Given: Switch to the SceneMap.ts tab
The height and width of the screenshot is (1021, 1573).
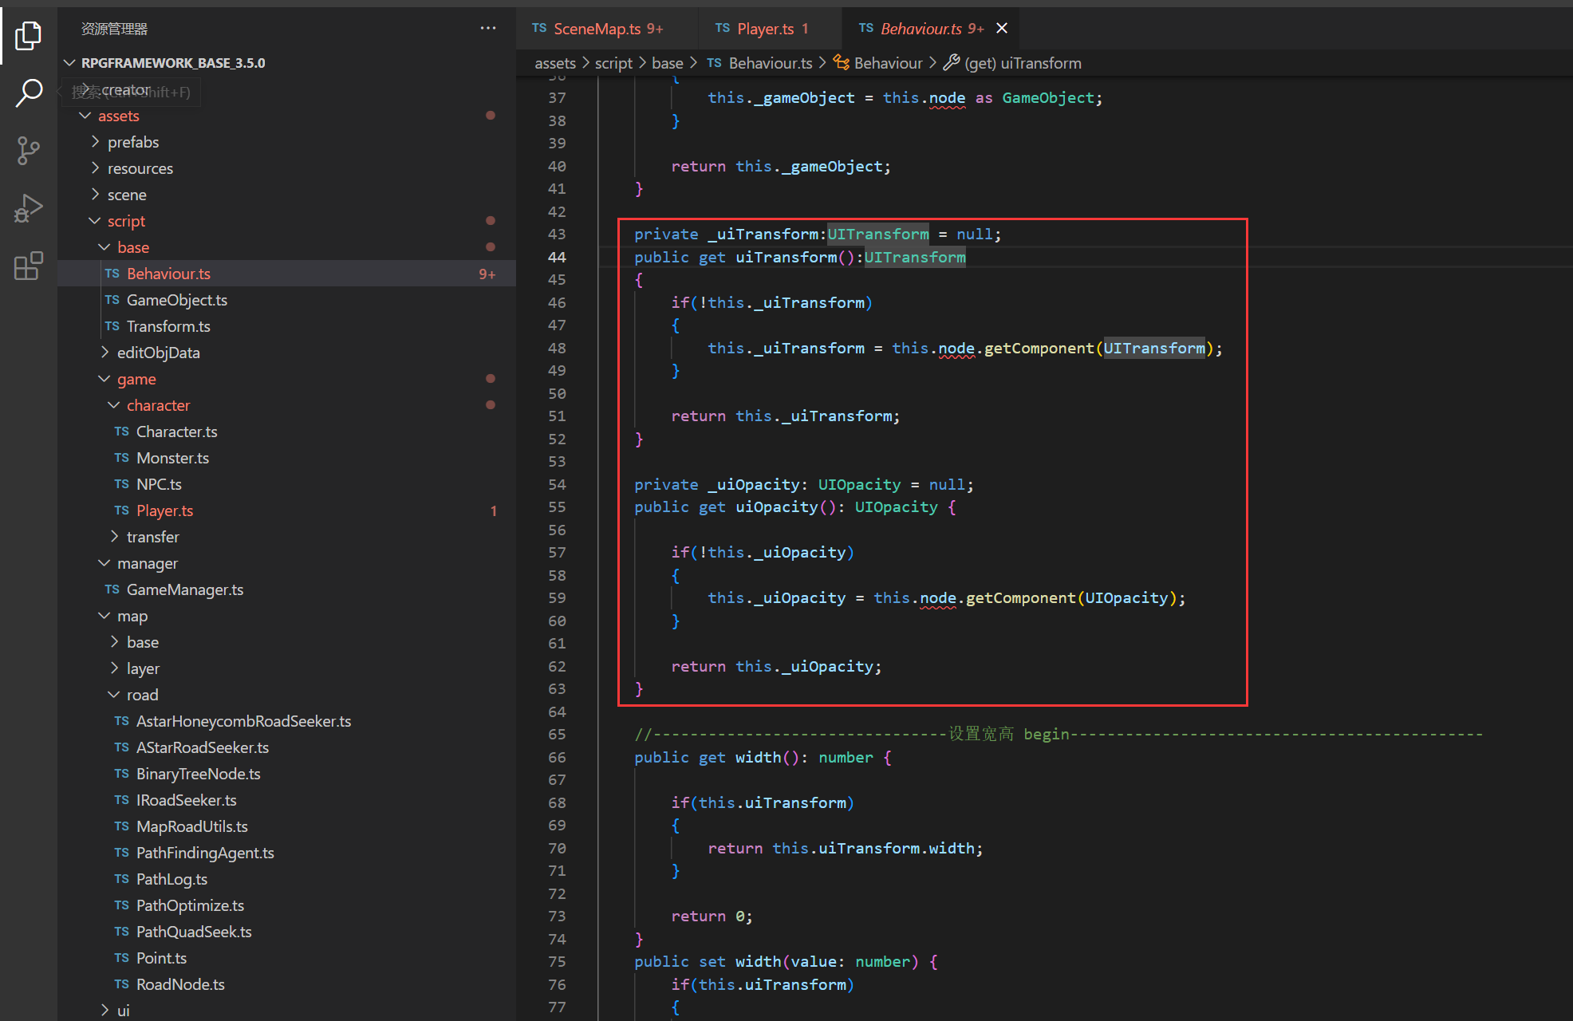Looking at the screenshot, I should tap(597, 29).
